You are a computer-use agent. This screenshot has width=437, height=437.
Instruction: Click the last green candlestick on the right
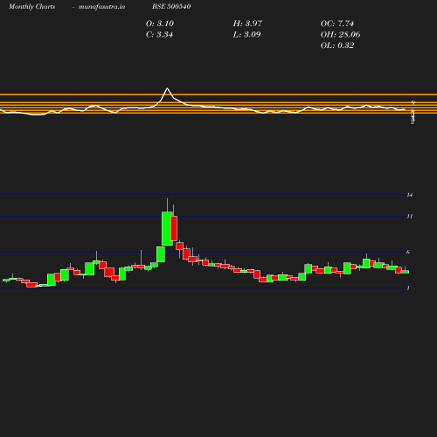[406, 272]
